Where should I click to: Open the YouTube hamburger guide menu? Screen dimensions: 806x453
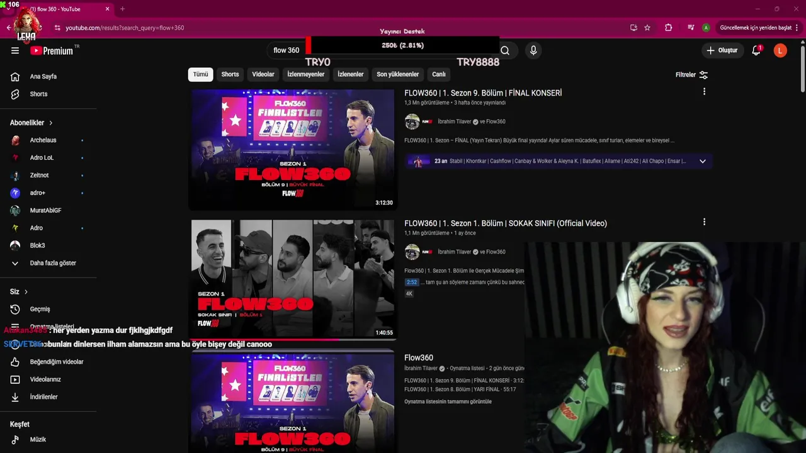pyautogui.click(x=15, y=50)
